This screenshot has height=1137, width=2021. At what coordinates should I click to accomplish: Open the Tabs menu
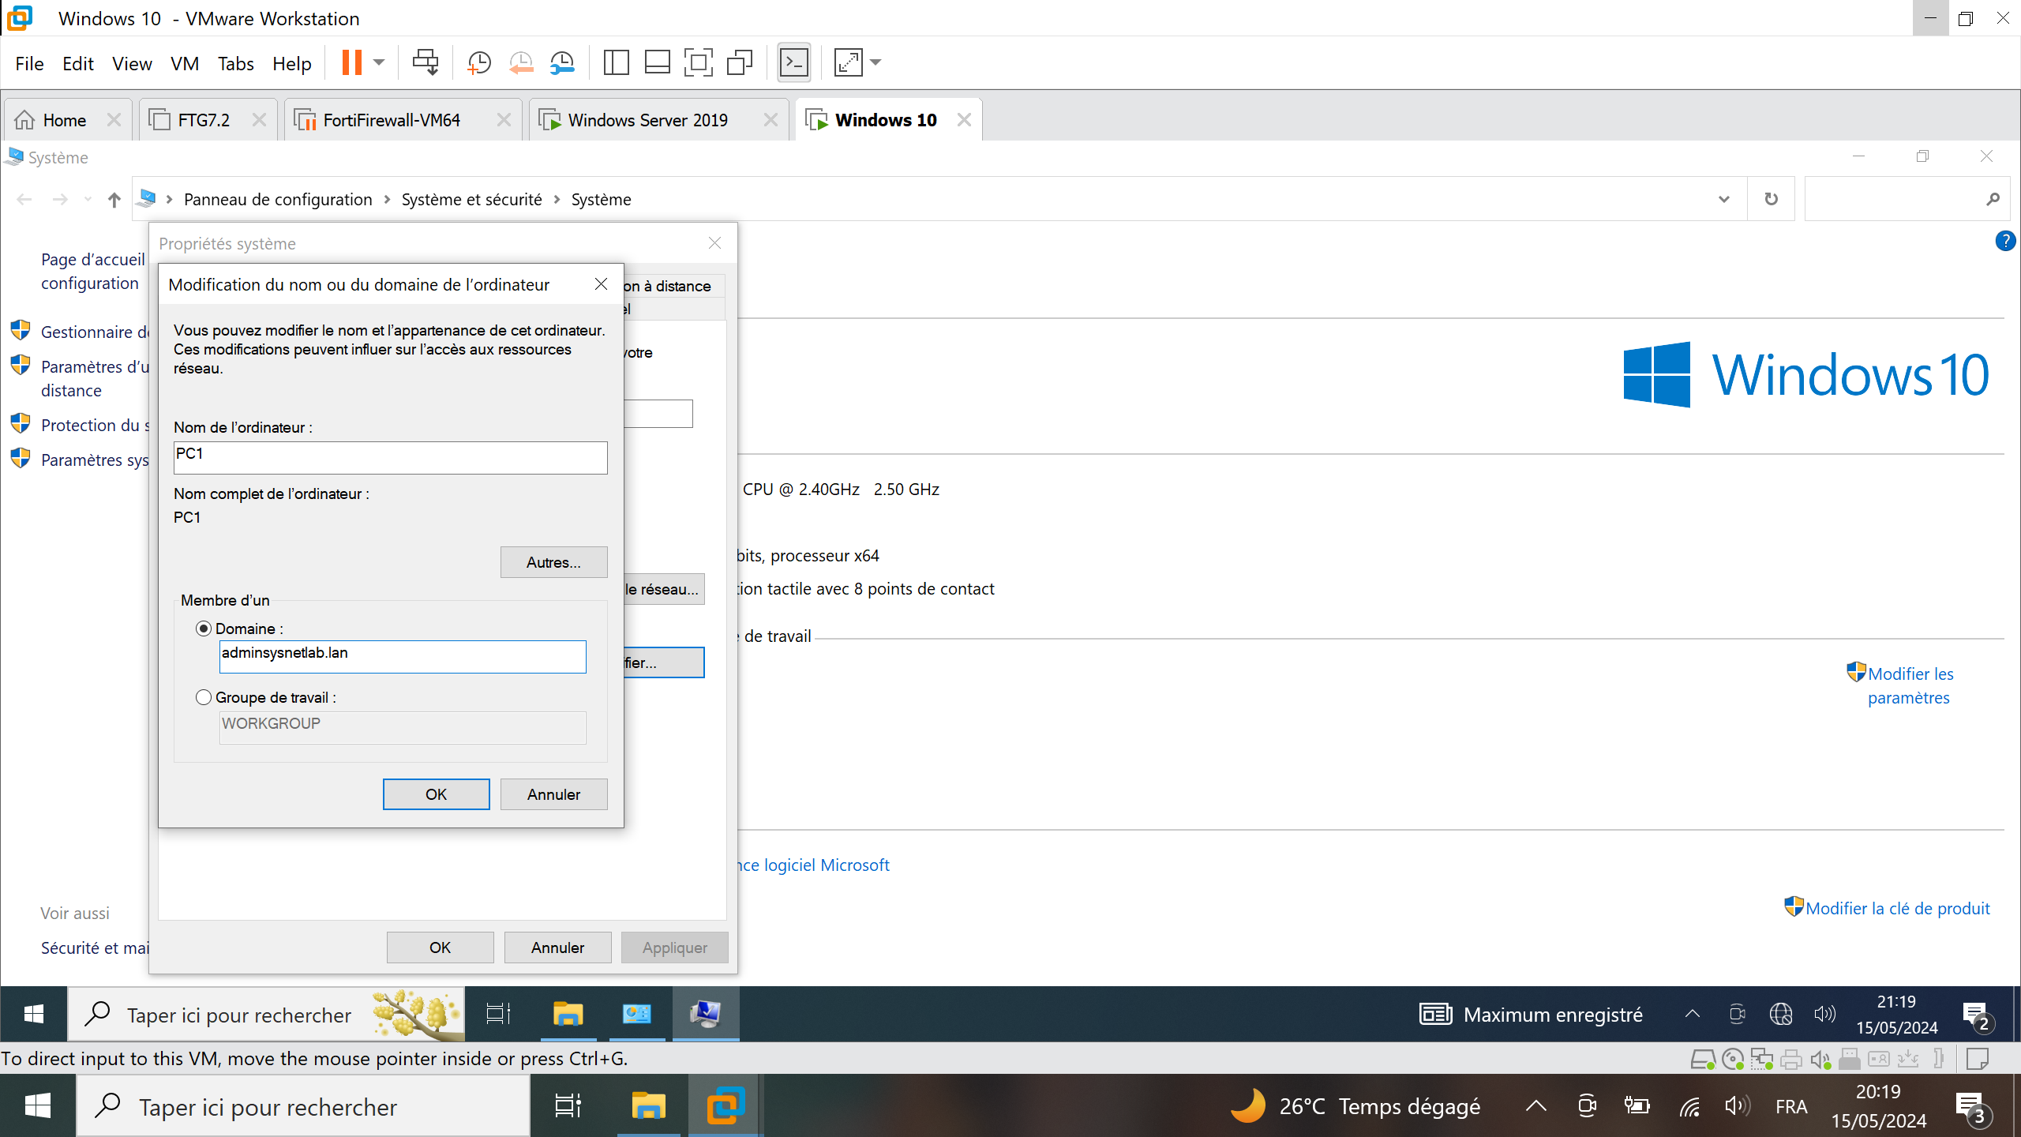[235, 63]
